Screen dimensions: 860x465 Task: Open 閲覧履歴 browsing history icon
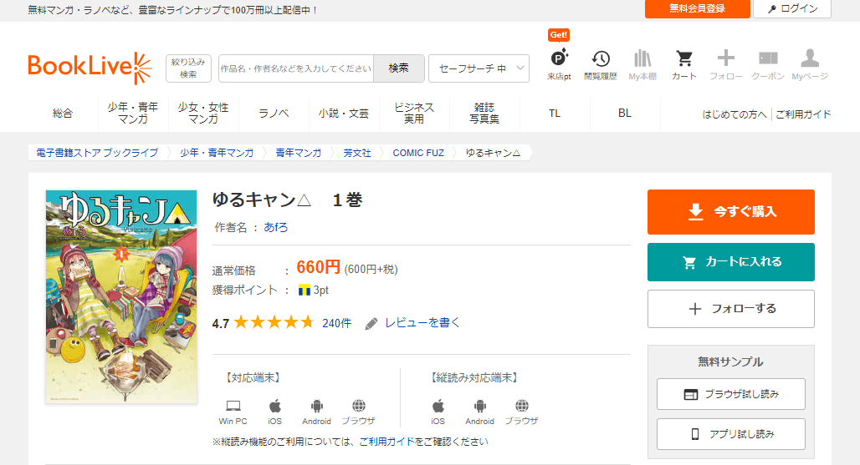pyautogui.click(x=600, y=64)
